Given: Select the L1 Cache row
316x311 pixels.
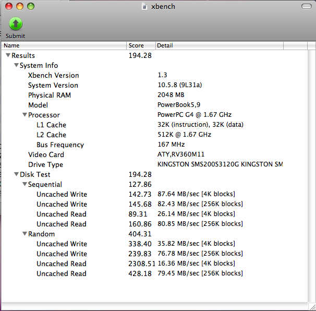Looking at the screenshot, I should click(154, 125).
